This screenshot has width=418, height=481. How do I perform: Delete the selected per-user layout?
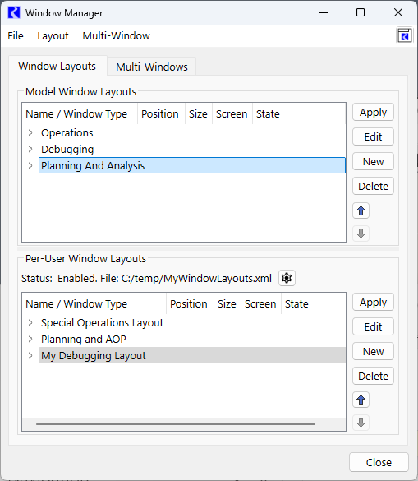[x=373, y=376]
